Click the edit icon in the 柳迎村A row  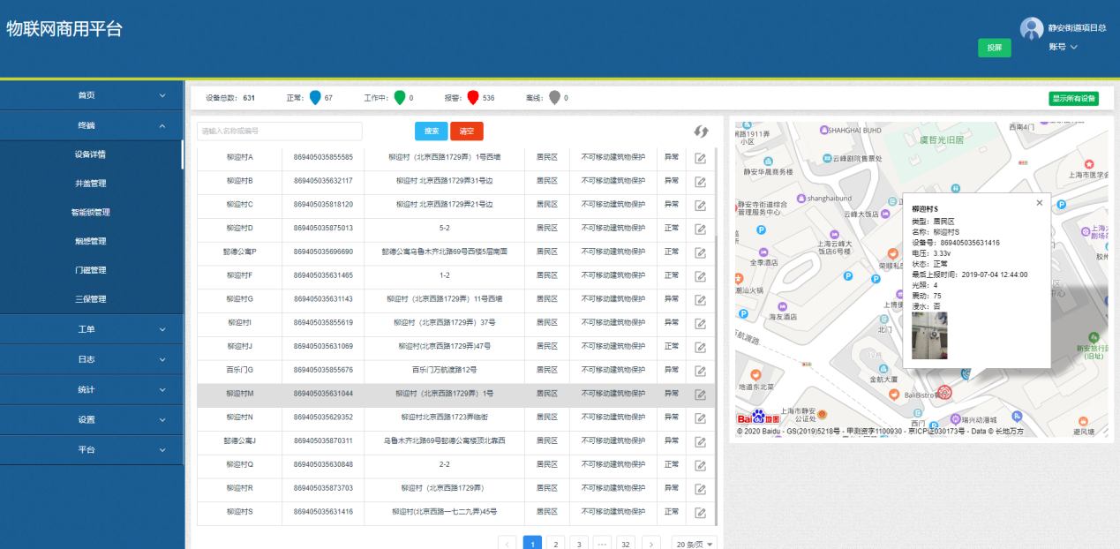pos(700,158)
